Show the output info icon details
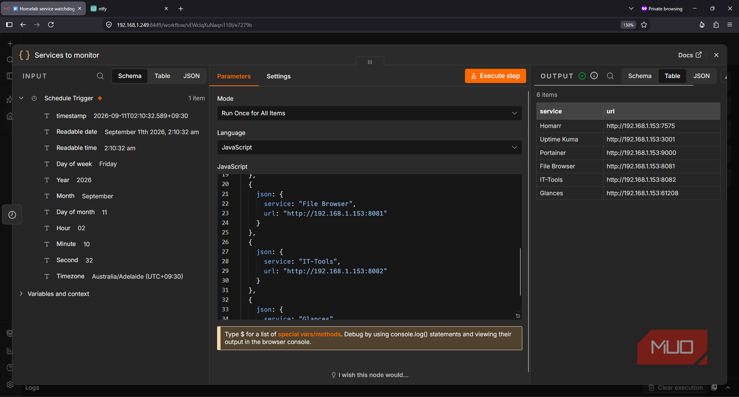 pyautogui.click(x=594, y=76)
